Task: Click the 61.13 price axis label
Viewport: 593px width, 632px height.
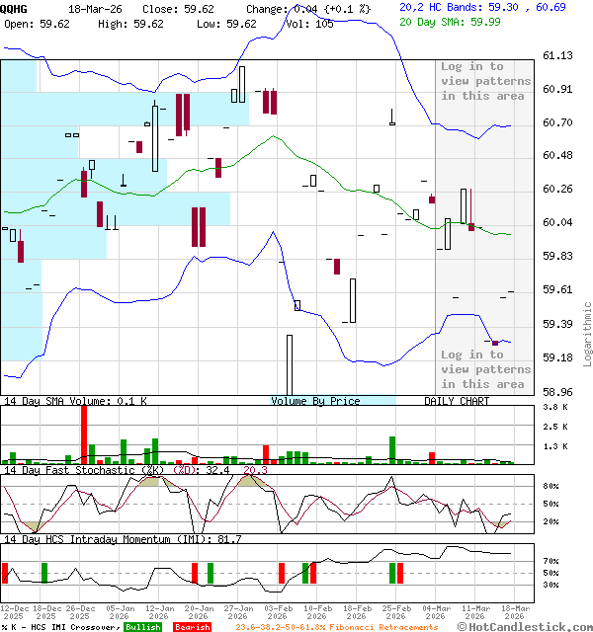Action: pyautogui.click(x=559, y=56)
